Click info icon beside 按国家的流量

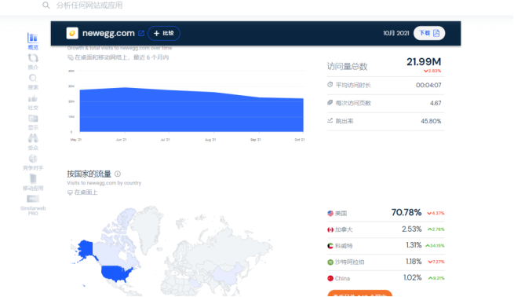[x=118, y=174]
